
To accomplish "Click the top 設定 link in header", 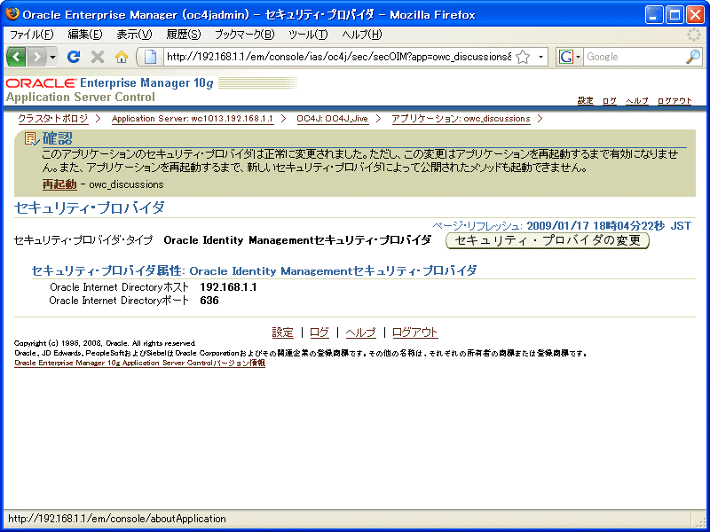I will click(x=586, y=100).
